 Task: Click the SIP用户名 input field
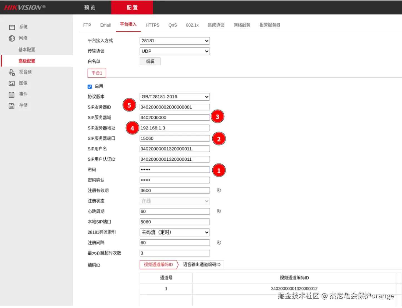175,149
